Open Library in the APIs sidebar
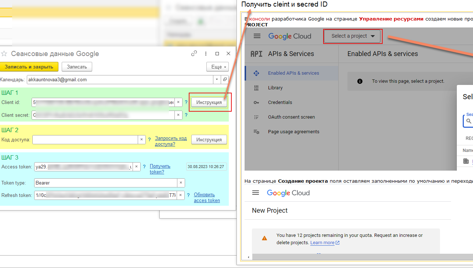The image size is (473, 268). point(275,88)
